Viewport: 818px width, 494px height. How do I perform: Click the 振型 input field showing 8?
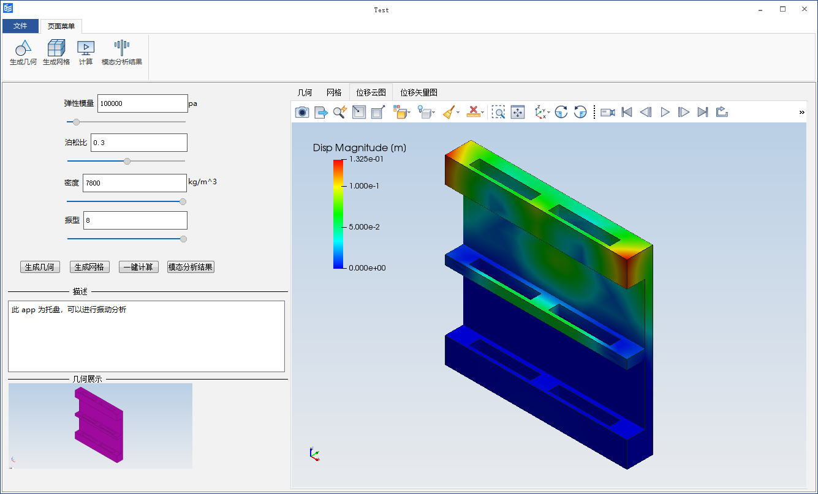(x=135, y=220)
